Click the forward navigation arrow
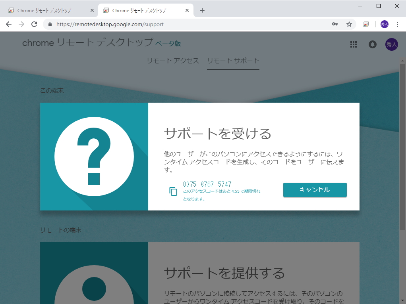Screen dimensions: 406x304 (x=21, y=24)
